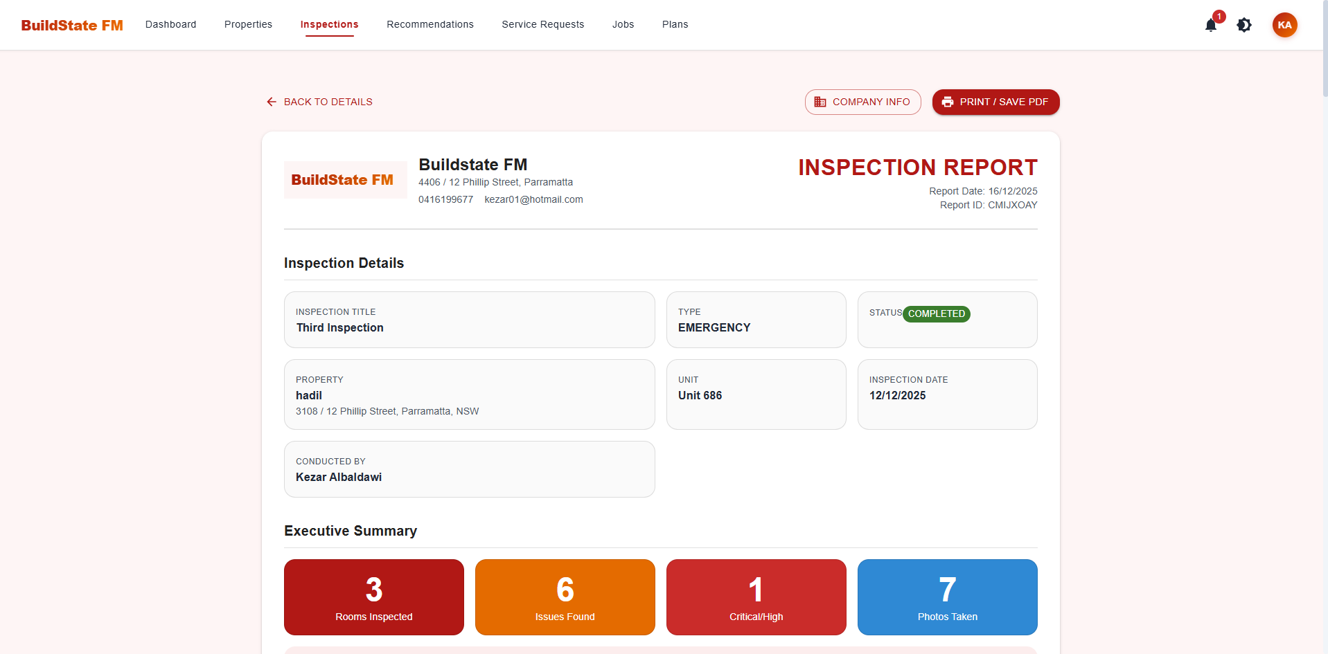The height and width of the screenshot is (654, 1328).
Task: Go to the Dashboard tab
Action: coord(170,24)
